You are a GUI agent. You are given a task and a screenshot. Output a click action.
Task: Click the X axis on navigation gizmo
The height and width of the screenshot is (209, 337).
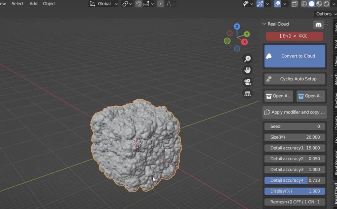[x=245, y=42]
